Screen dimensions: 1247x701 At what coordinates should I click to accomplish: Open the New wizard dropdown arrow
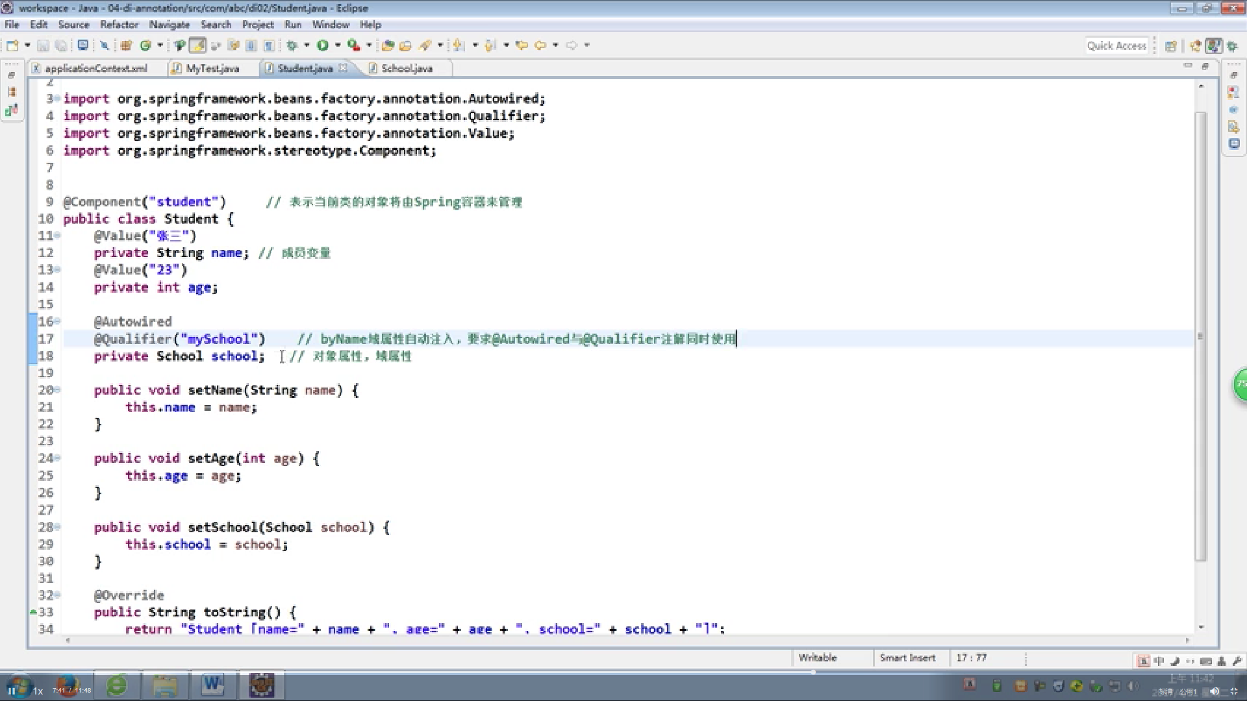coord(27,45)
